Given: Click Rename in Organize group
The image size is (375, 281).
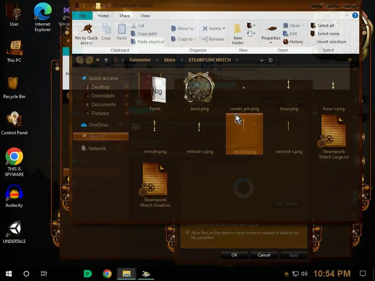Looking at the screenshot, I should point(213,39).
